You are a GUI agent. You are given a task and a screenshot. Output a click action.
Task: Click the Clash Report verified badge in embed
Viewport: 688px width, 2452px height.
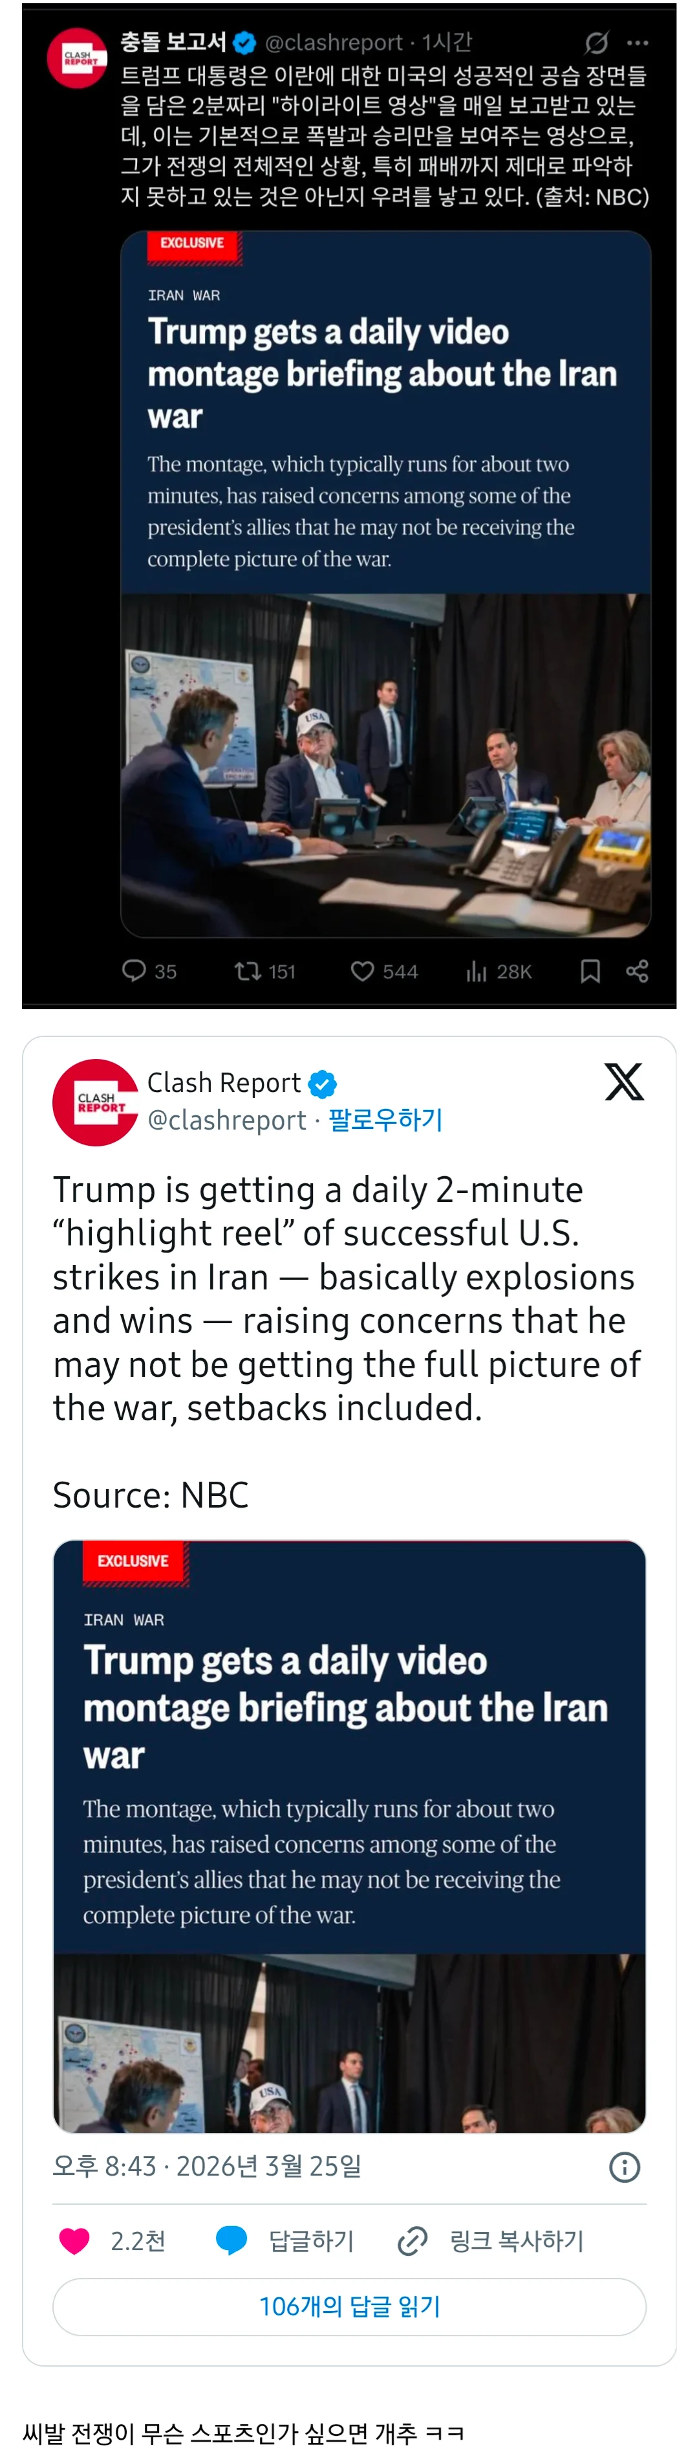click(323, 1083)
